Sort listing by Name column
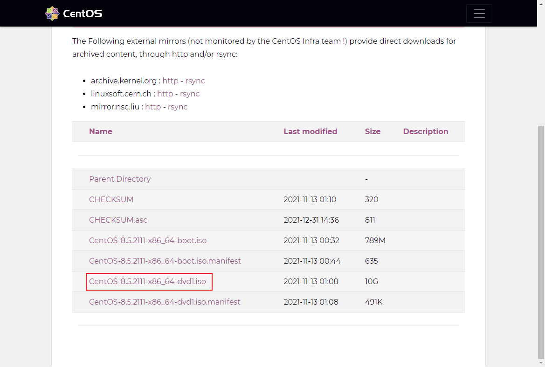The width and height of the screenshot is (545, 367). click(x=100, y=132)
